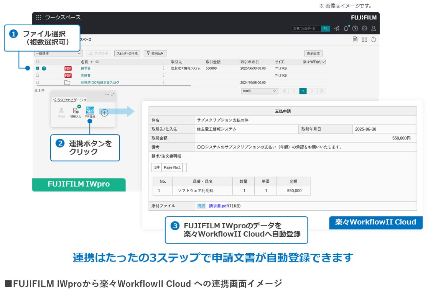Open the user account icon
Viewport: 428px width, 293px height.
(x=374, y=28)
